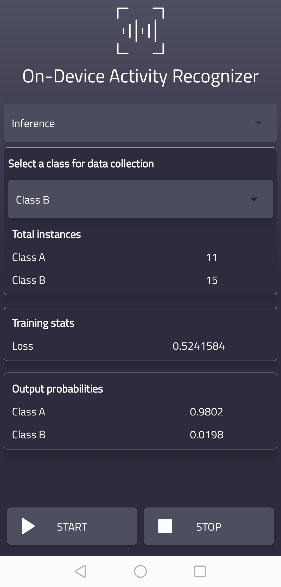The height and width of the screenshot is (587, 281).
Task: Tap the Loss value 0.5241584
Action: (199, 346)
